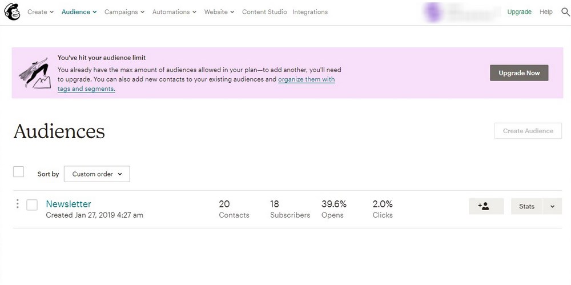Expand the Website menu
This screenshot has width=571, height=285.
219,12
